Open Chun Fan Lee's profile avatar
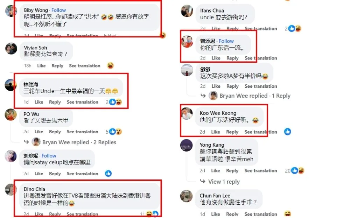 pos(187,196)
